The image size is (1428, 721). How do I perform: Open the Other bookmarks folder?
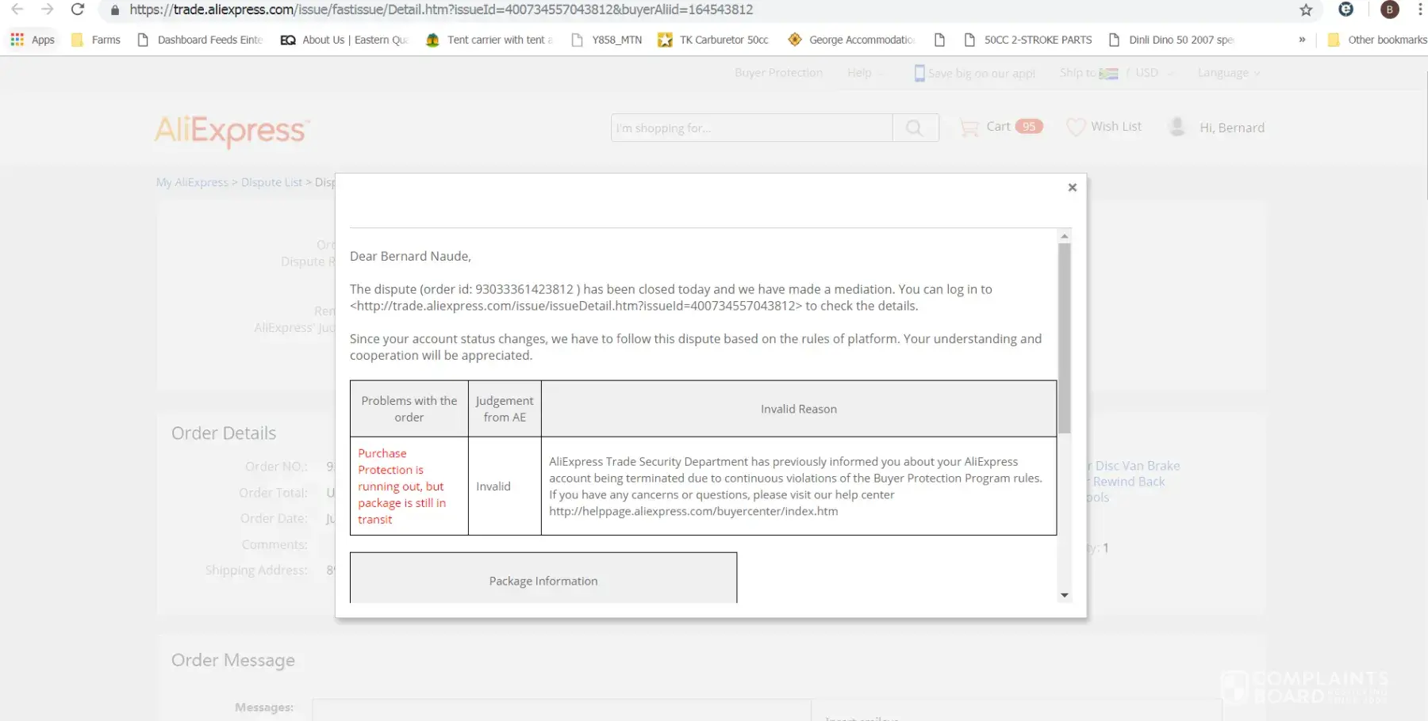(x=1377, y=40)
